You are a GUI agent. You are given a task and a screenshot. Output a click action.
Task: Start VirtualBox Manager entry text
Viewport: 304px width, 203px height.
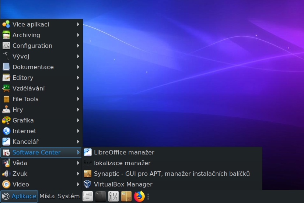coord(123,184)
